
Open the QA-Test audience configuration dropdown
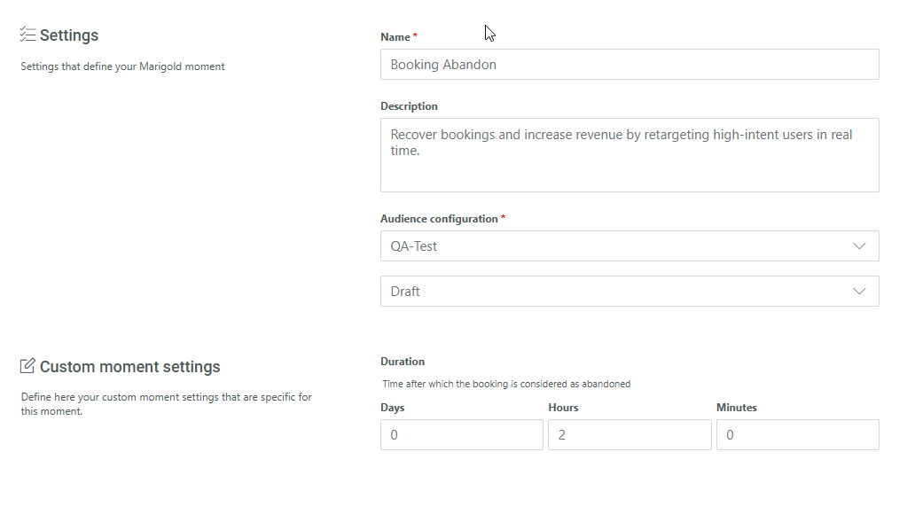621,246
